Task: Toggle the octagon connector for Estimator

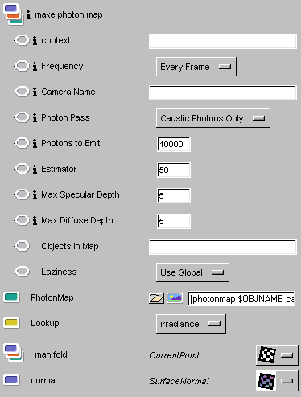Action: pos(22,169)
